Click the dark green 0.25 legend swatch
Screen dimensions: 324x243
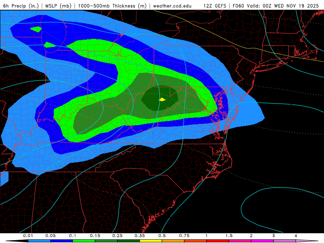coord(128,241)
